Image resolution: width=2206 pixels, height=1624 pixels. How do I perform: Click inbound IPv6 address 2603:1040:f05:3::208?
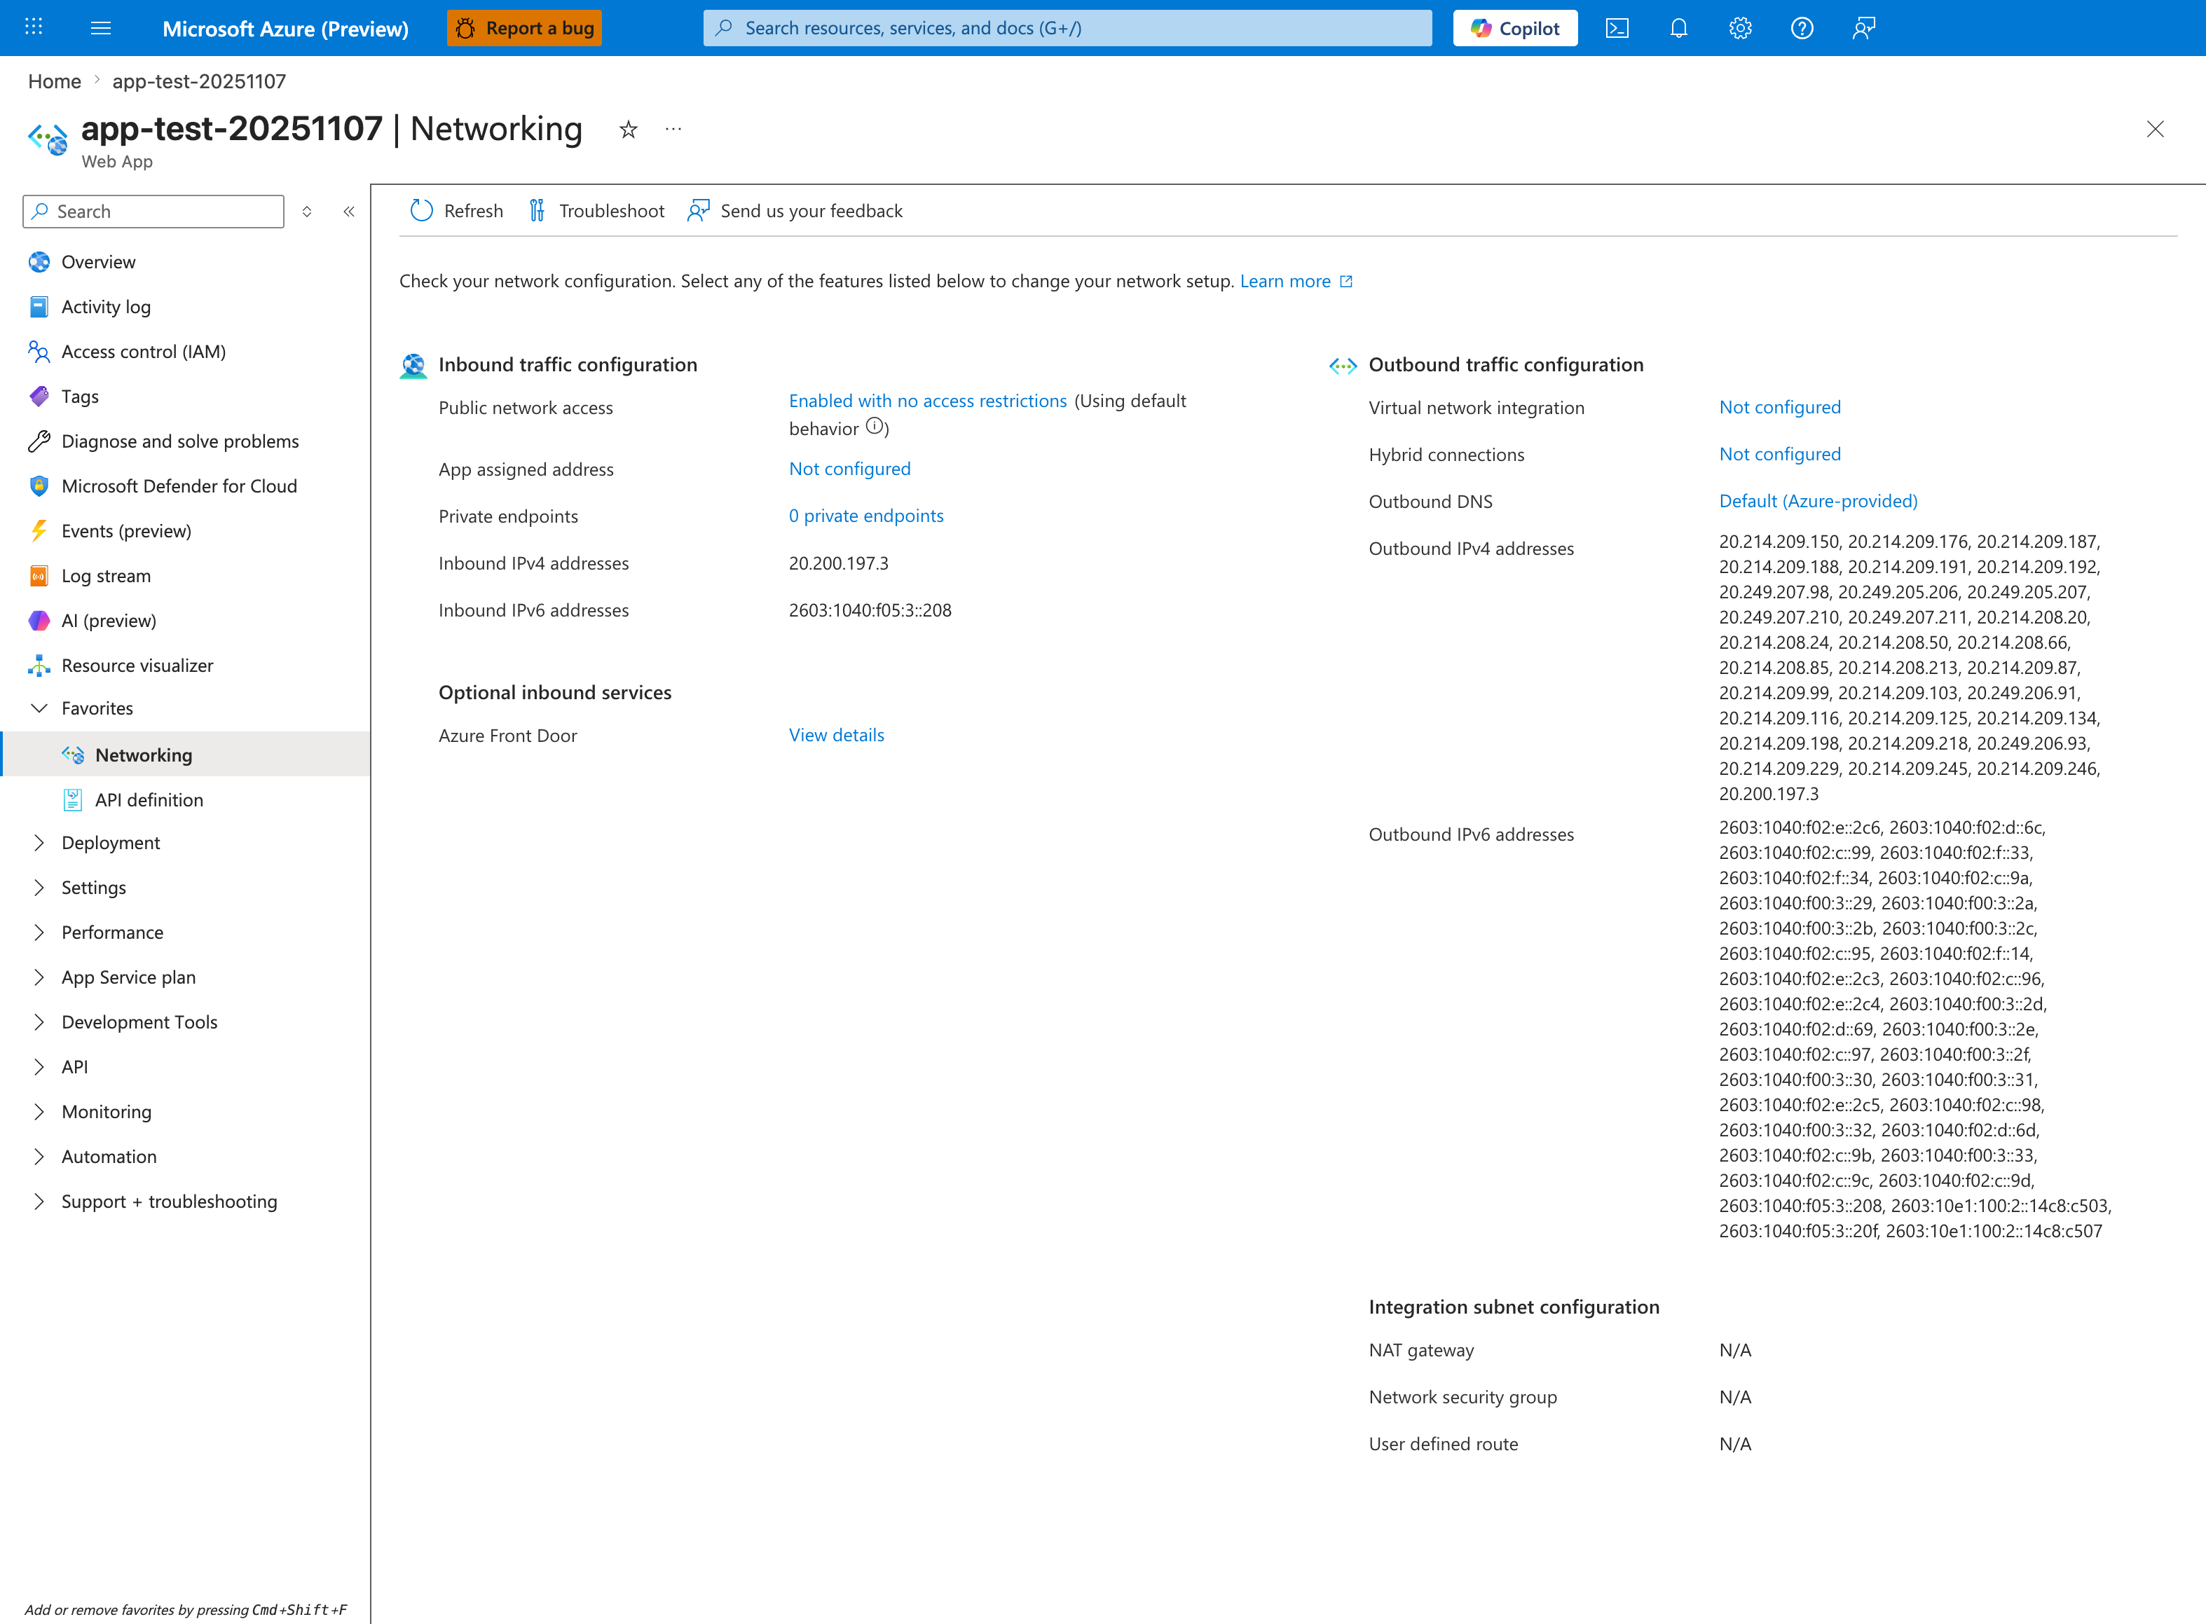(870, 610)
